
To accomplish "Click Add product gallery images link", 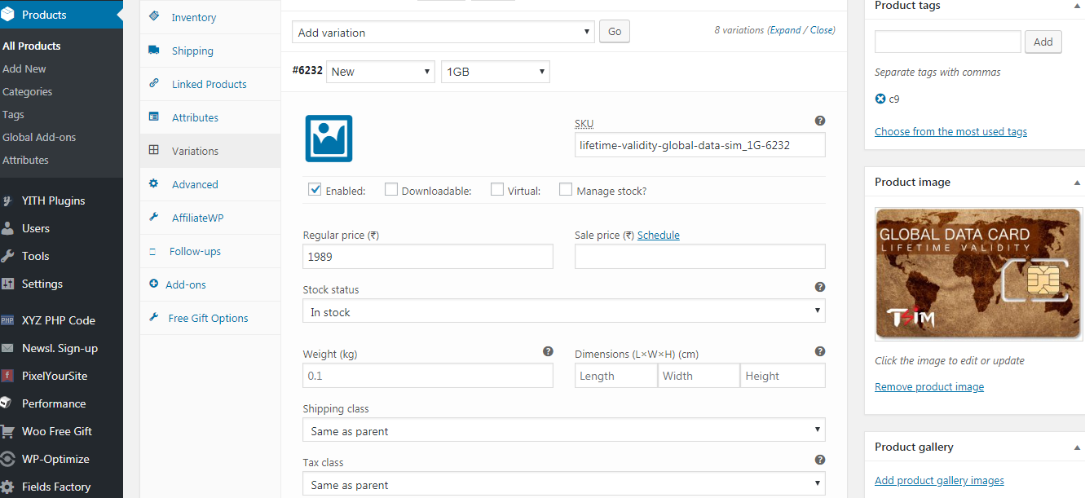I will pos(939,480).
